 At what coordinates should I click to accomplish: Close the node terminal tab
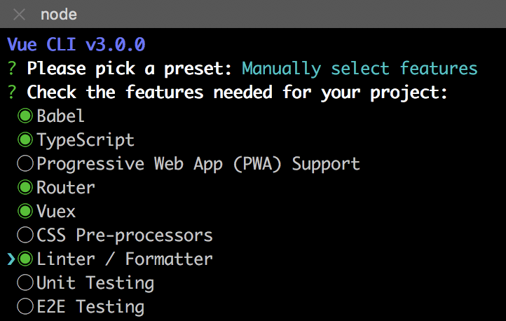(x=20, y=15)
